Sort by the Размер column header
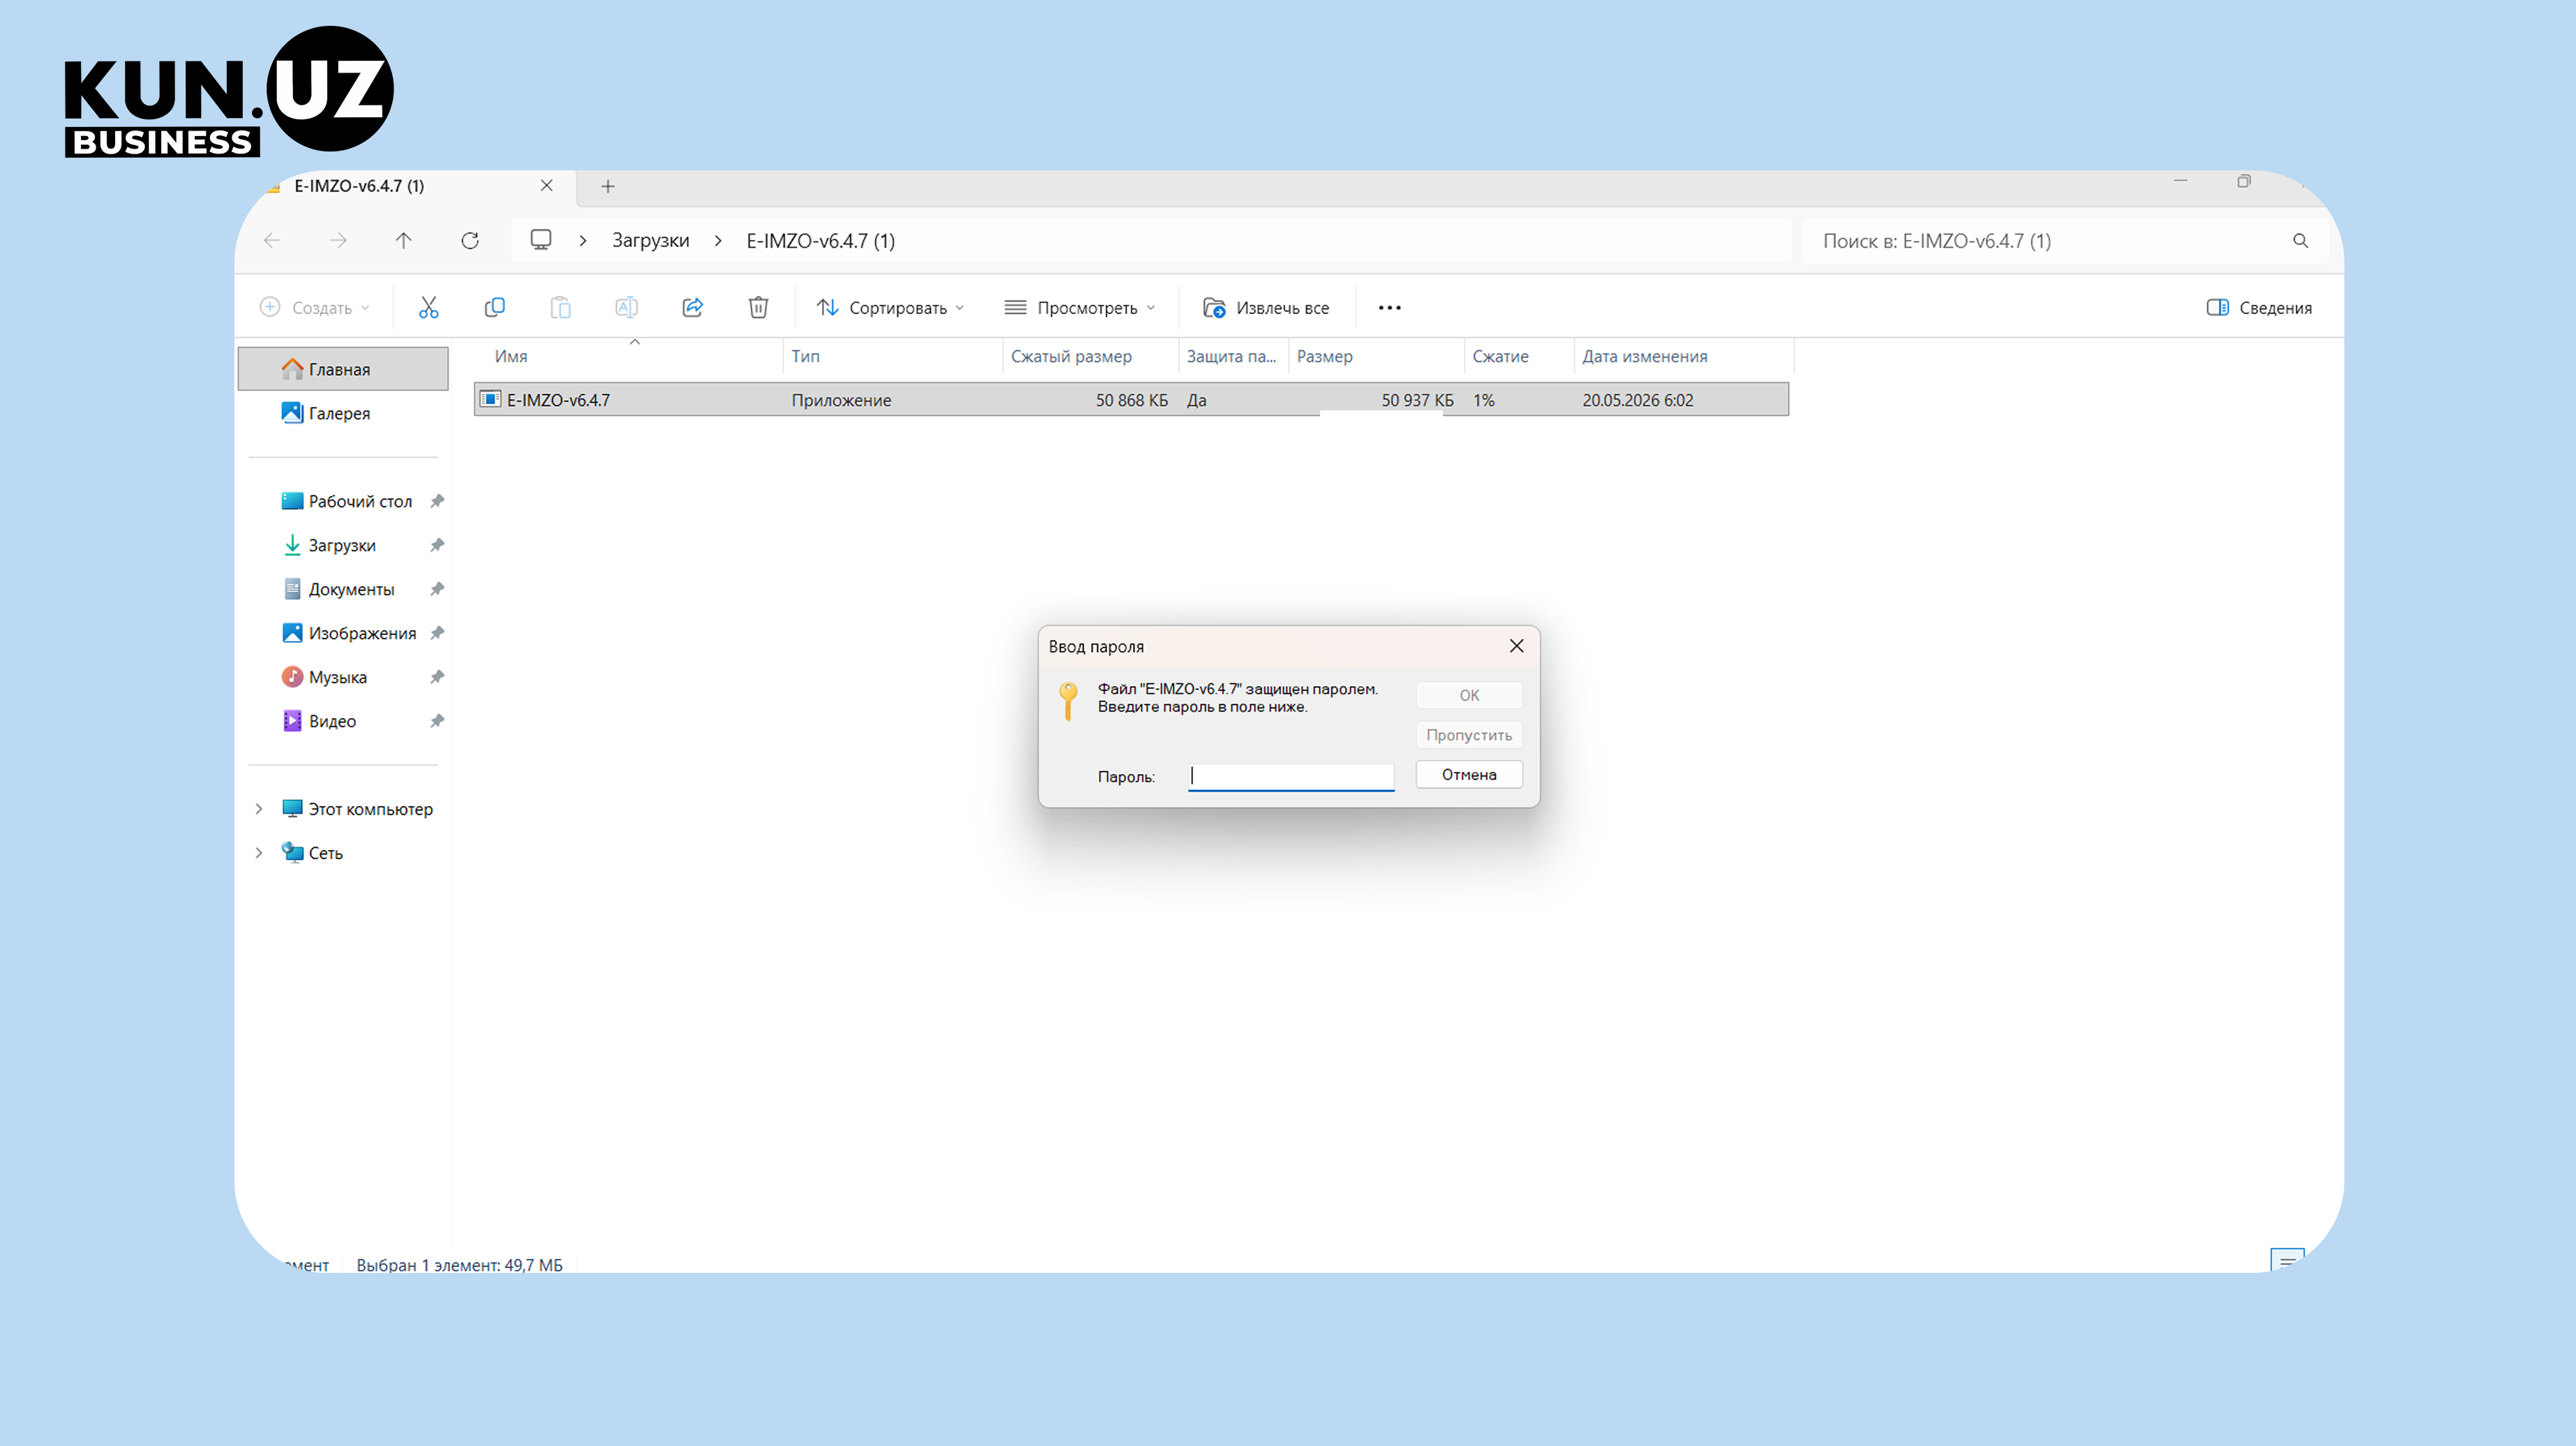This screenshot has height=1446, width=2576. [x=1377, y=356]
